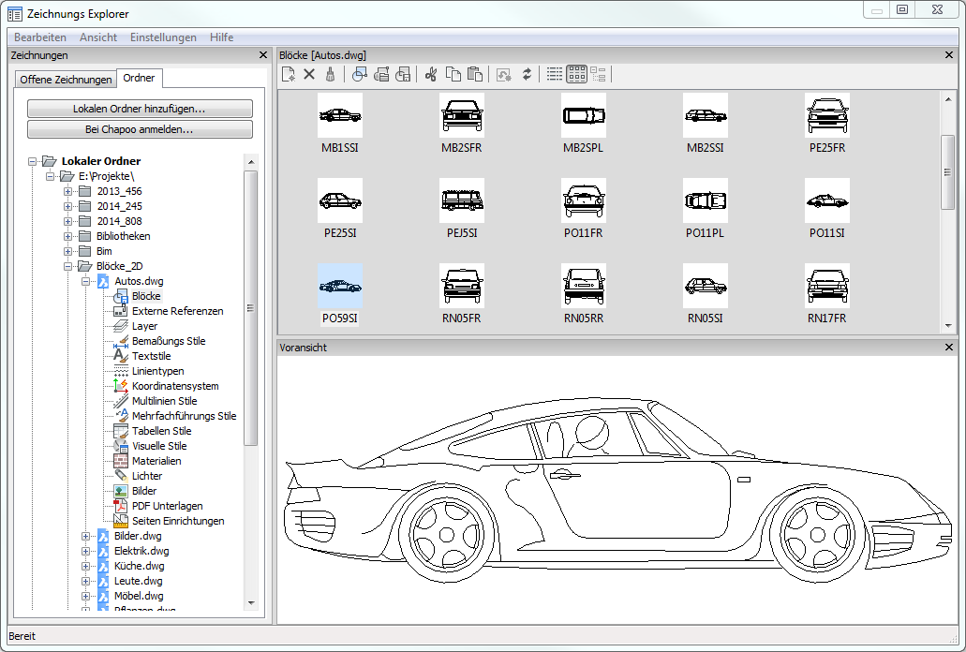Collapse the Autos.dwg tree node
The image size is (966, 652).
click(86, 281)
